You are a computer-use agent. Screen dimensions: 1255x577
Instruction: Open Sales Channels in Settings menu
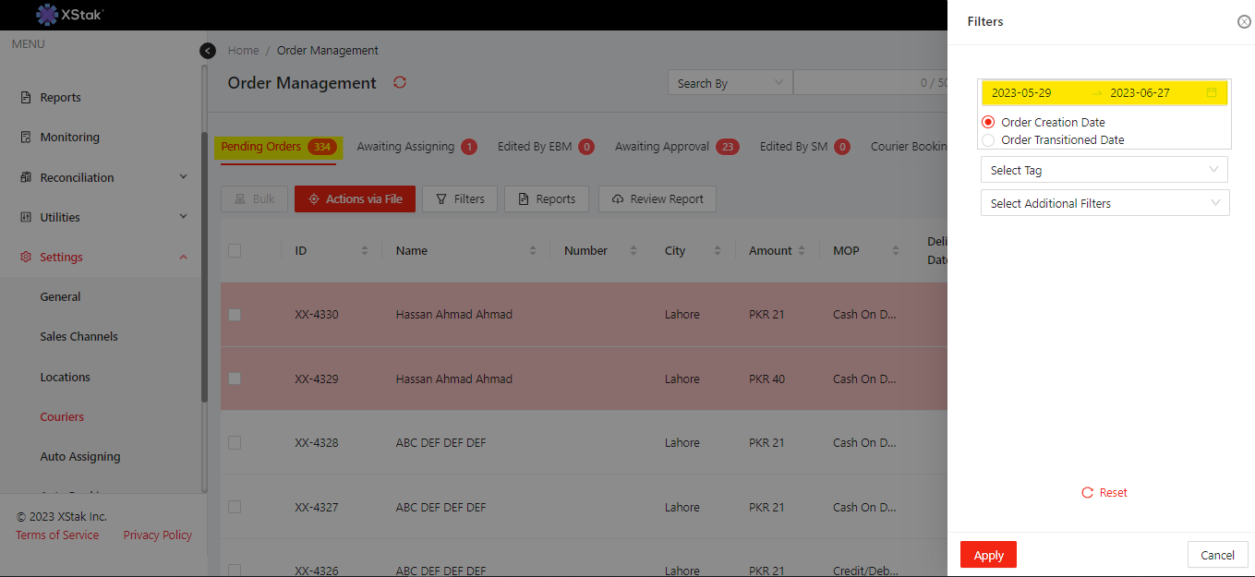click(x=78, y=337)
